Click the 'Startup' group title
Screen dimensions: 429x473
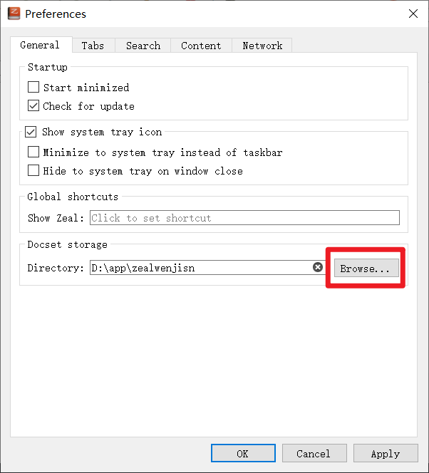pyautogui.click(x=48, y=67)
